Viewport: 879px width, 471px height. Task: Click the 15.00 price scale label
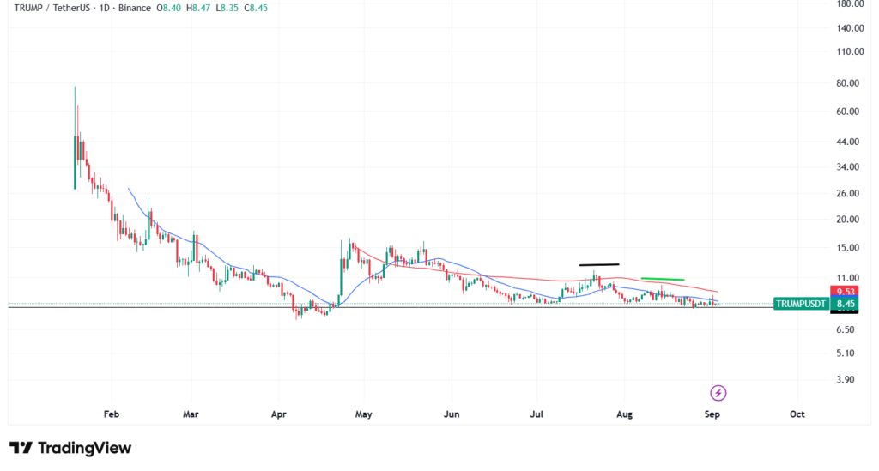848,248
